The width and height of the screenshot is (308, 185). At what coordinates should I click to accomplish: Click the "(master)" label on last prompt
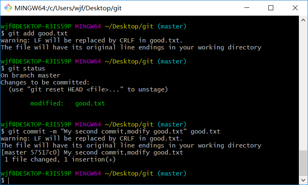(x=172, y=173)
